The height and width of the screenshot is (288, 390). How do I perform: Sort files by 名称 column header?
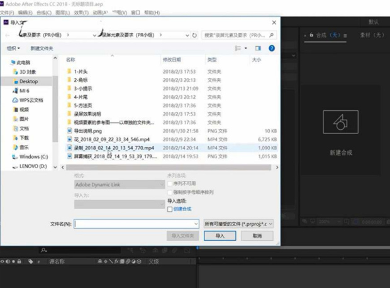[70, 59]
